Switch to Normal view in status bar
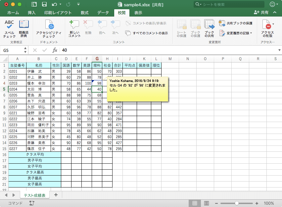Image resolution: width=282 pixels, height=207 pixels. [195, 203]
